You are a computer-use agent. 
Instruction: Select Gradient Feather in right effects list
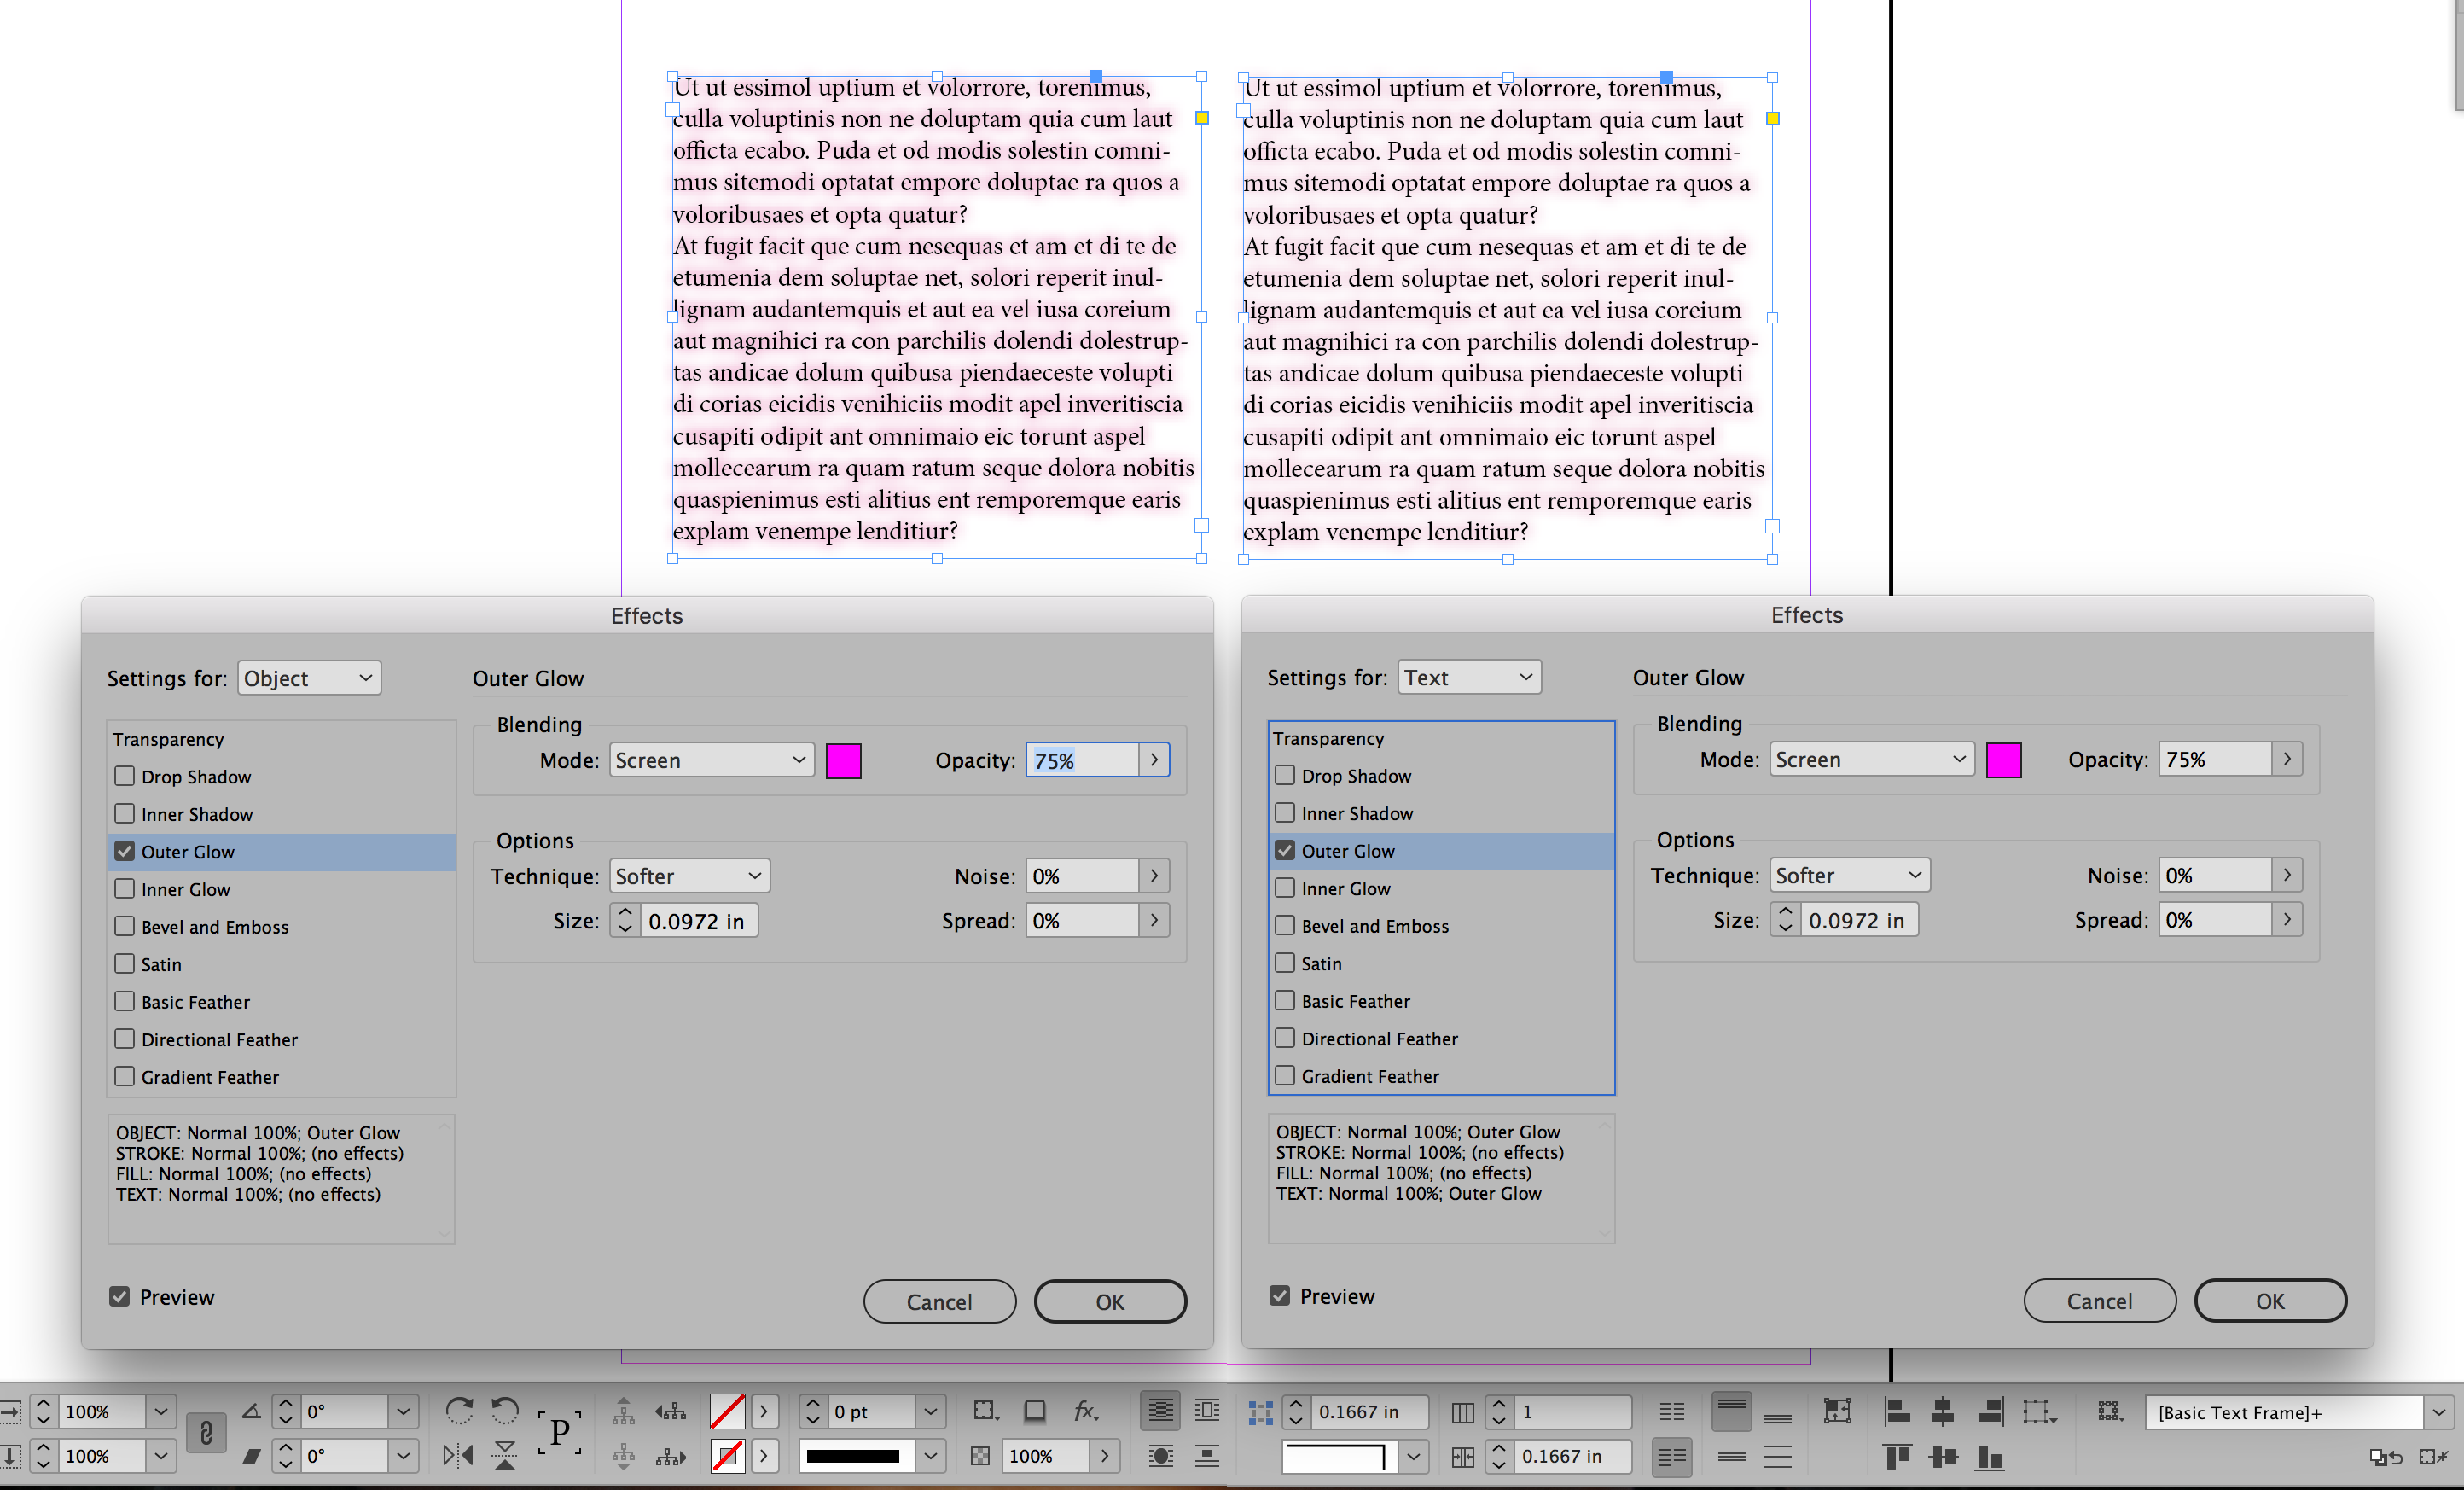[1370, 1076]
